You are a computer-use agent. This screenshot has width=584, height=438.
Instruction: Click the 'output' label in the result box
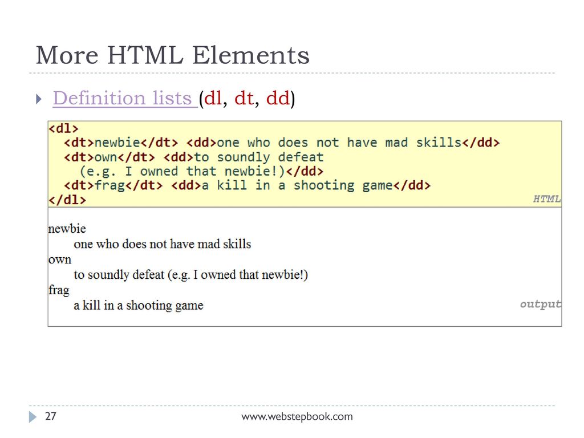pyautogui.click(x=541, y=304)
